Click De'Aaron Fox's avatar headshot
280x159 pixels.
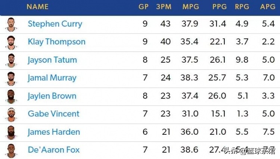(11, 150)
